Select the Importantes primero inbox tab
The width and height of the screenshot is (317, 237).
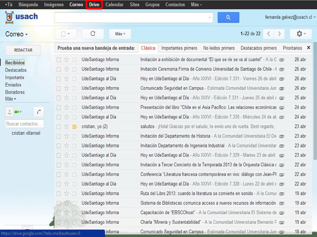point(179,48)
